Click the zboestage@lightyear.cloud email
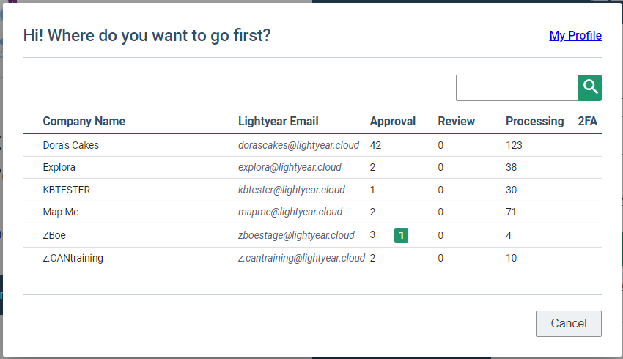The width and height of the screenshot is (623, 359). [296, 235]
